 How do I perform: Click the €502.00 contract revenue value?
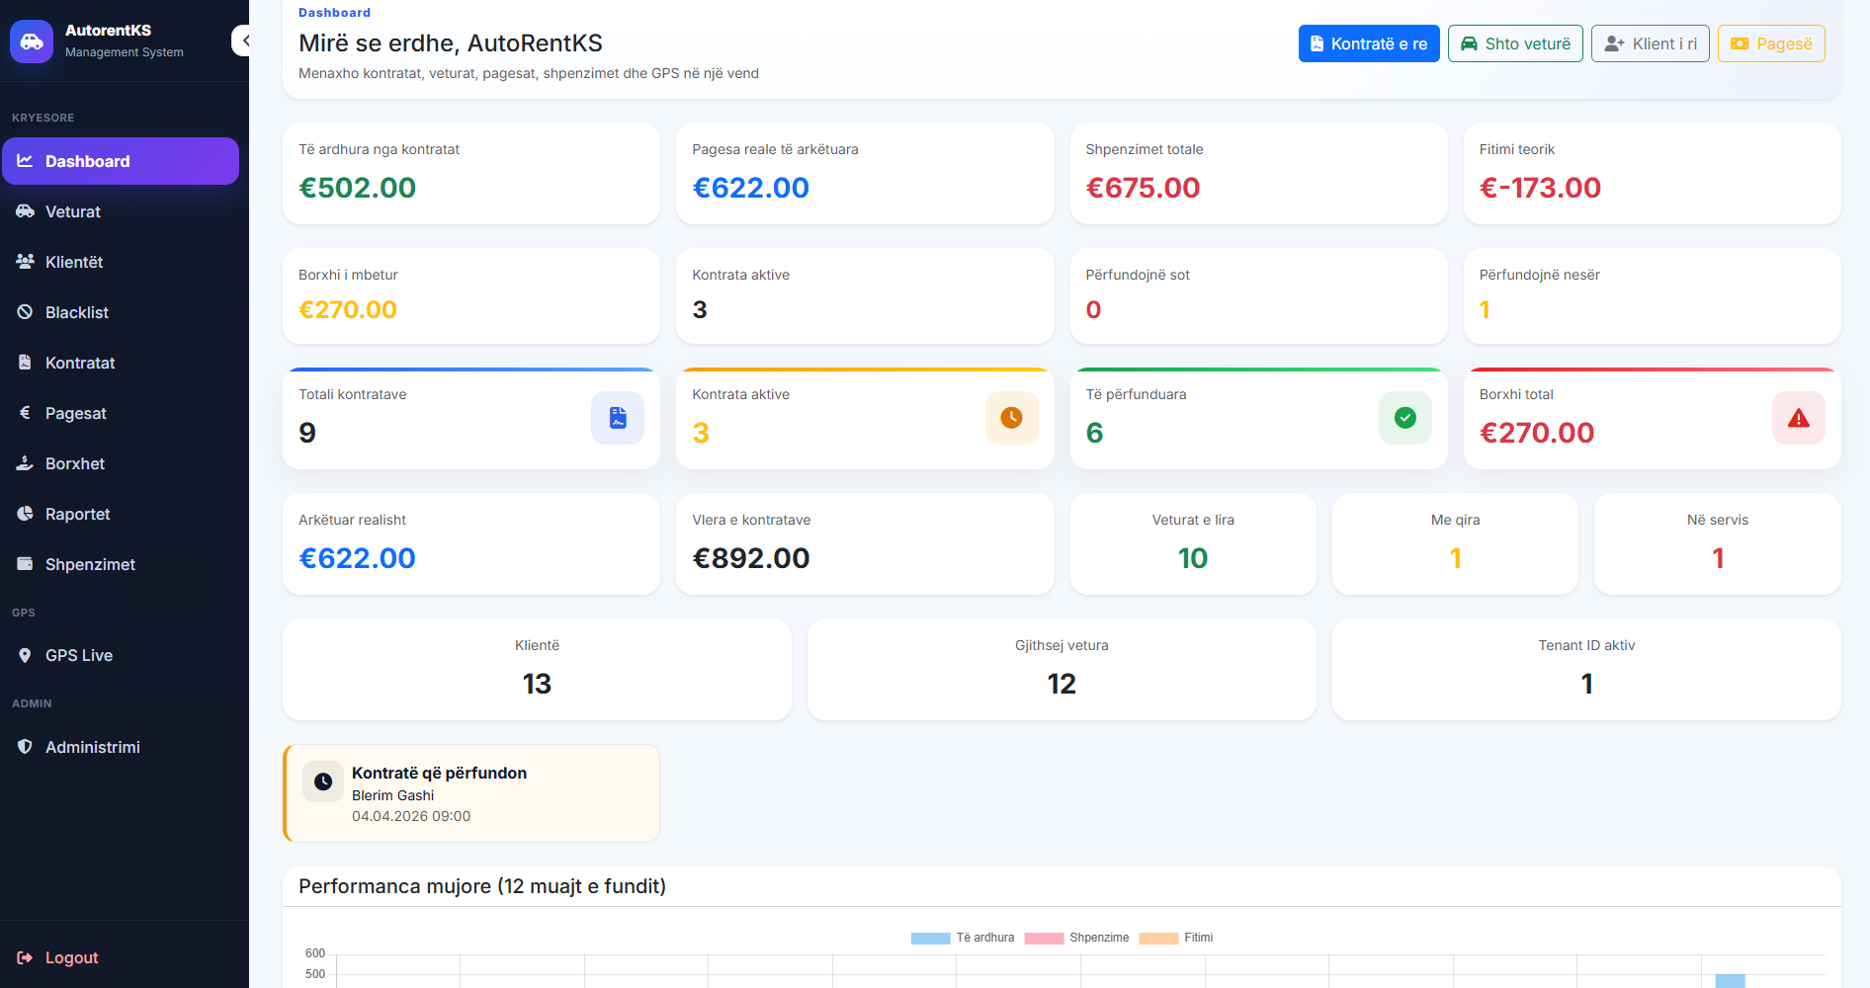coord(357,188)
